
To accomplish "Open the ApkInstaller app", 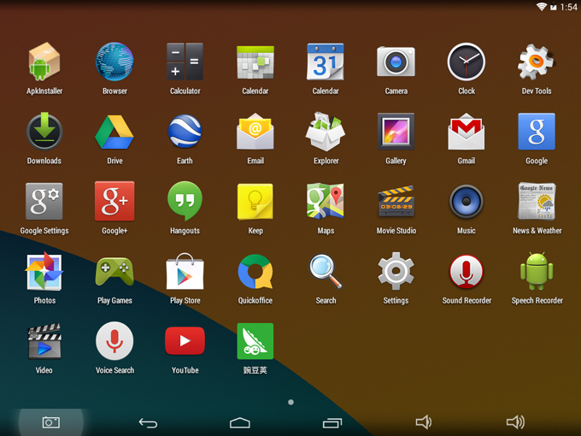I will click(x=44, y=62).
